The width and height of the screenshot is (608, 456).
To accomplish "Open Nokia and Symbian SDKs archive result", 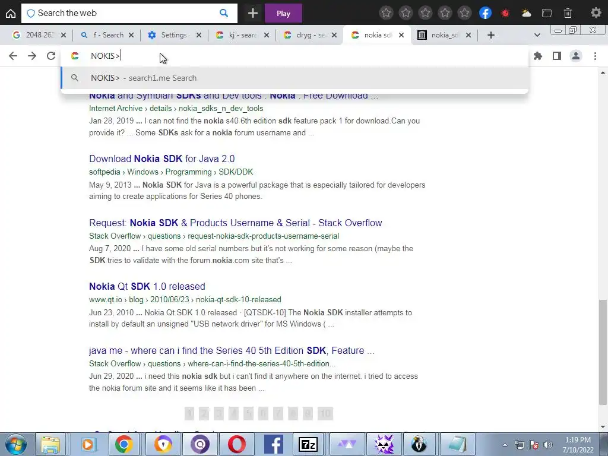I will pyautogui.click(x=233, y=96).
